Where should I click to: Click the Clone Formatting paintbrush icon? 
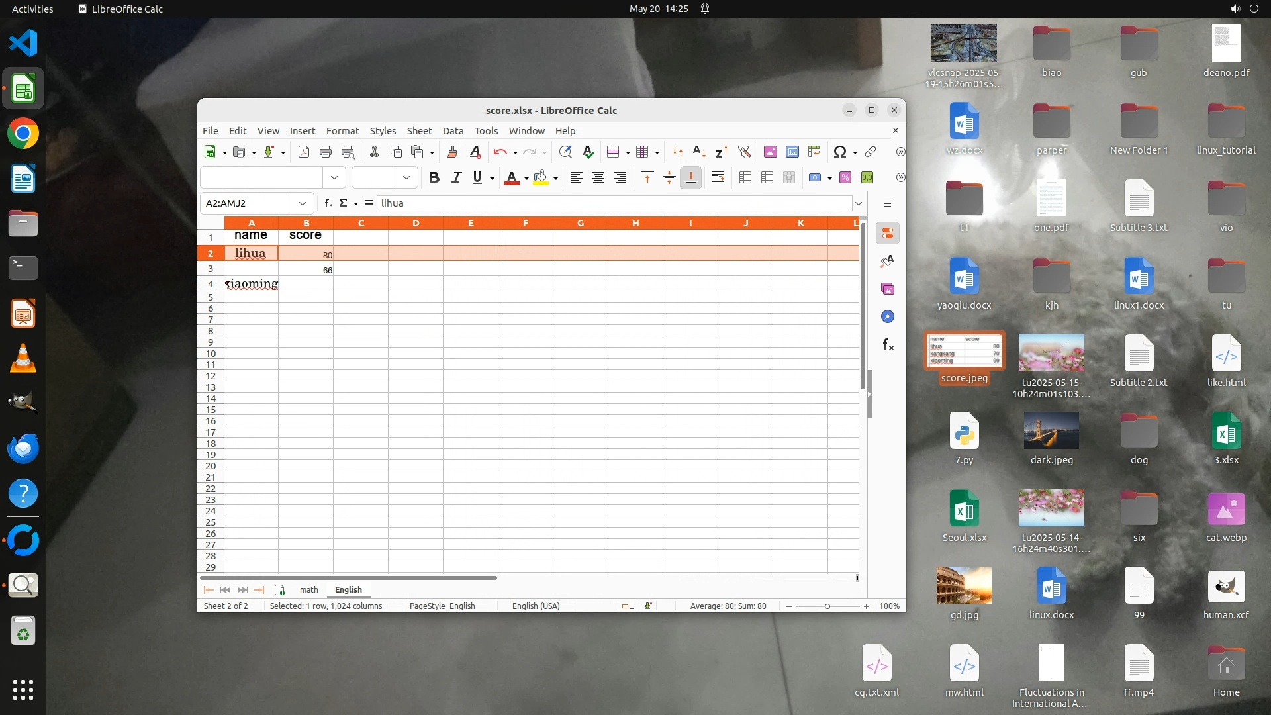point(452,152)
